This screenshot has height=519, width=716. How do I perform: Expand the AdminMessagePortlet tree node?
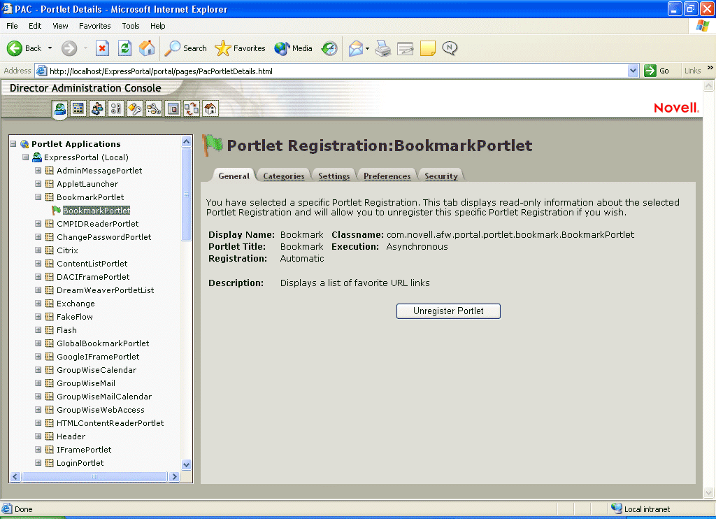click(x=38, y=171)
